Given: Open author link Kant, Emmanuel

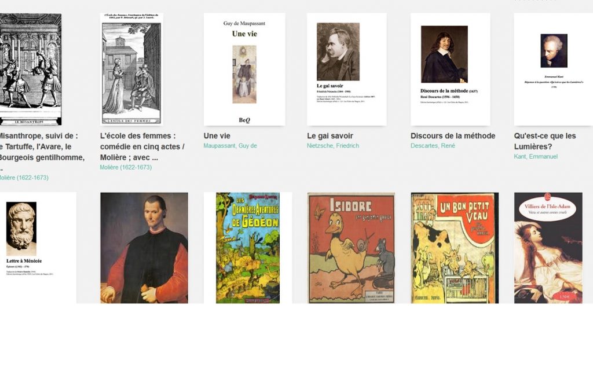Looking at the screenshot, I should tap(536, 156).
